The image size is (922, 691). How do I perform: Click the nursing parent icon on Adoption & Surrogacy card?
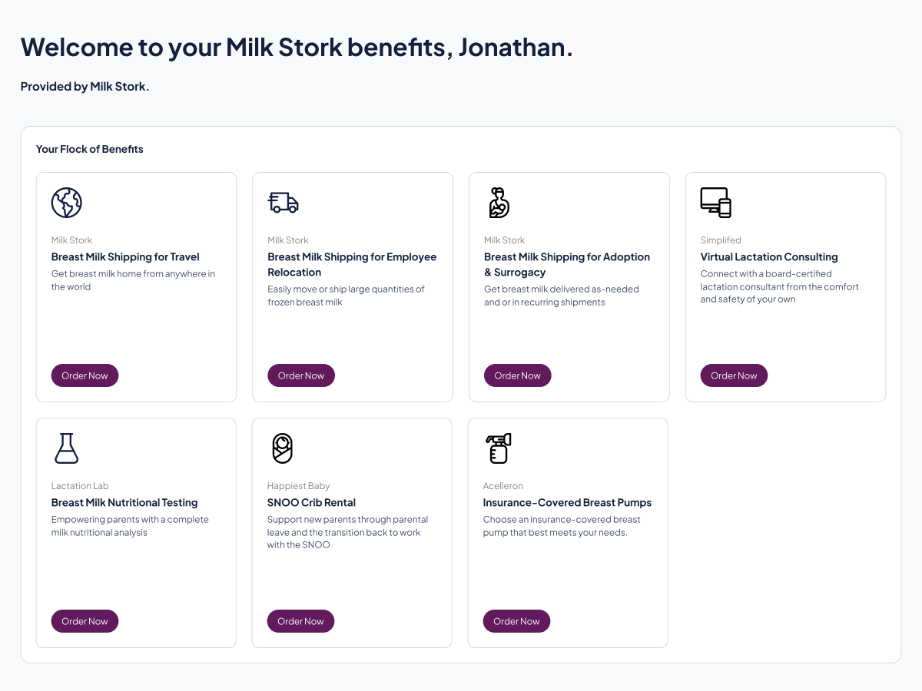coord(499,202)
